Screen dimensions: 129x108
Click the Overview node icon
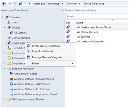click(x=7, y=17)
